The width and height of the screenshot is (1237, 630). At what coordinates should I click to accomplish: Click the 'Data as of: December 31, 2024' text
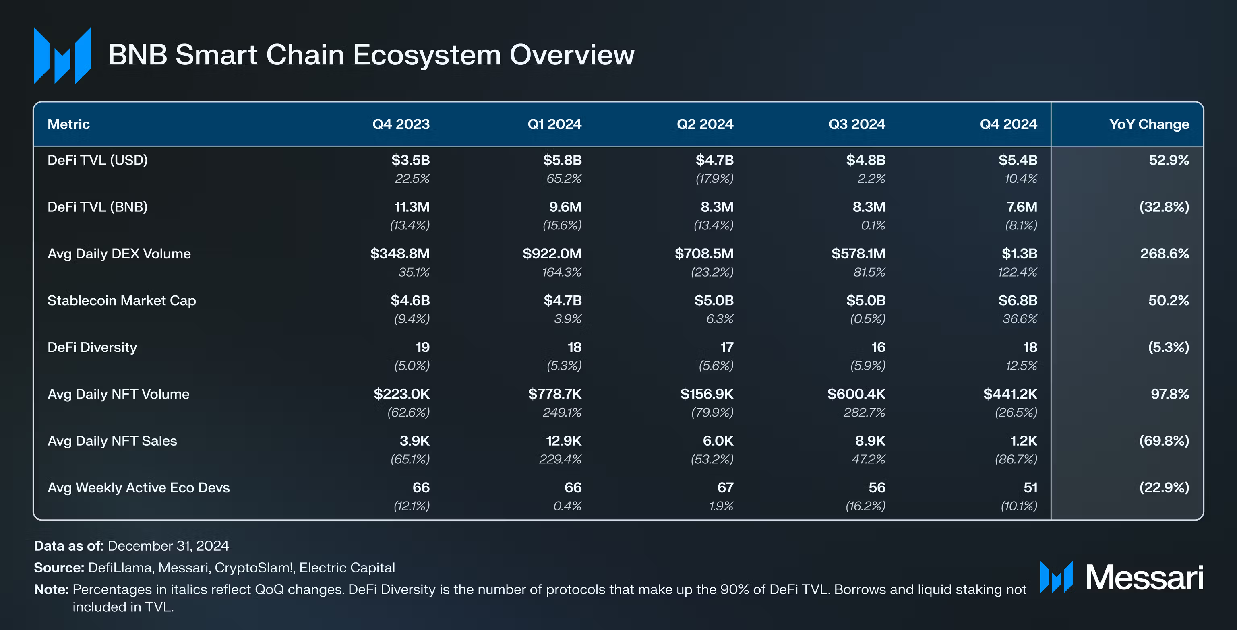click(x=132, y=546)
